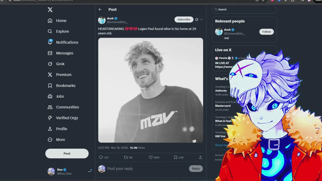Expand the Nux account switcher menu
This screenshot has height=181, width=322.
[89, 171]
